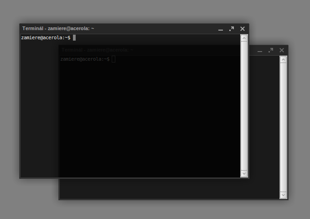The image size is (310, 219).
Task: Click scroll-up arrow in front terminal
Action: [244, 38]
